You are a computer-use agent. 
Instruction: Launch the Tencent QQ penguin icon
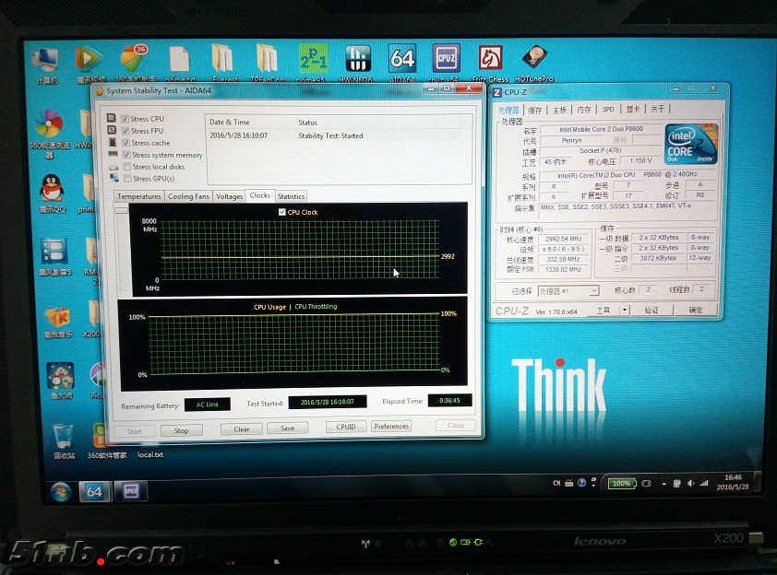53,189
